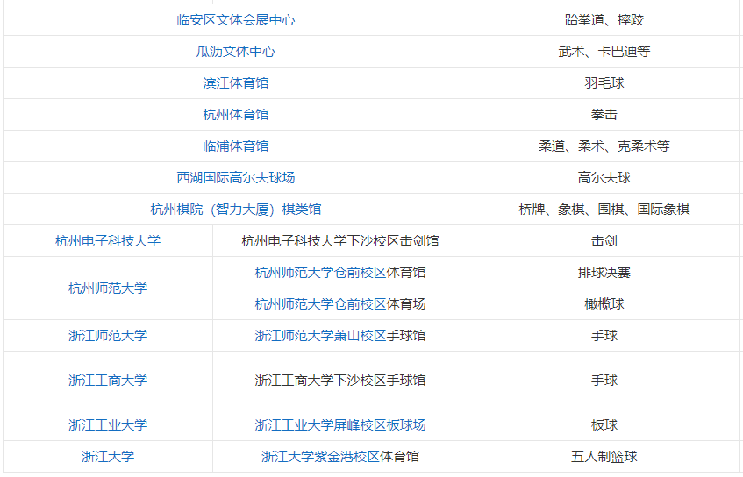
Task: Click the 滨江体育馆 link
Action: pyautogui.click(x=235, y=83)
